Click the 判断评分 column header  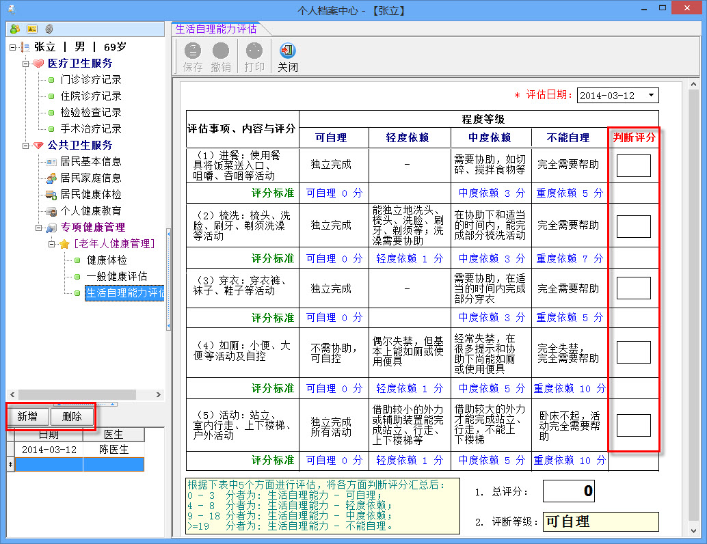coord(634,137)
